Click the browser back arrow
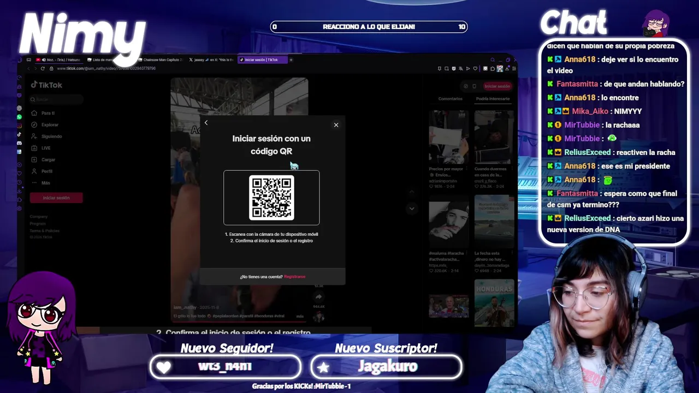699x393 pixels. coord(28,69)
